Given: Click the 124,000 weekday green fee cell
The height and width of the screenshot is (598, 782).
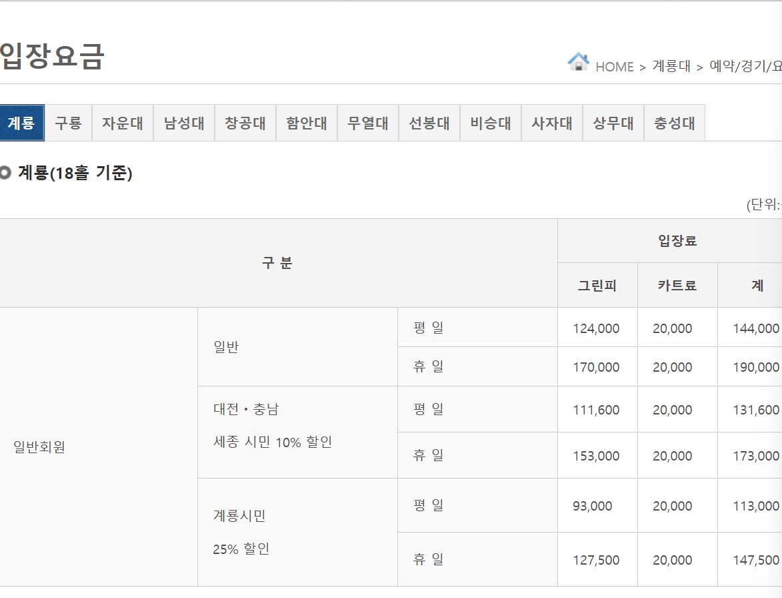Looking at the screenshot, I should pyautogui.click(x=596, y=328).
